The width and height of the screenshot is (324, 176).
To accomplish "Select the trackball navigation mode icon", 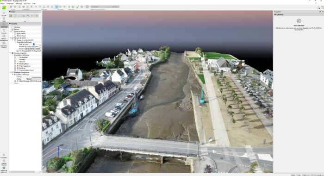I will pos(61,6).
